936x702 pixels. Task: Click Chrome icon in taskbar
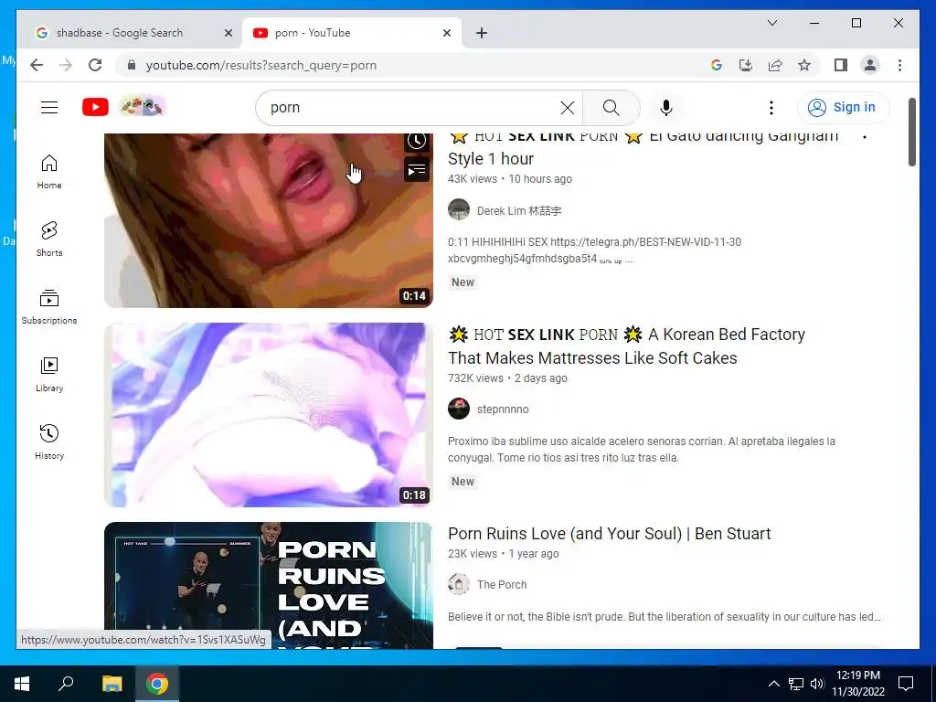[157, 684]
